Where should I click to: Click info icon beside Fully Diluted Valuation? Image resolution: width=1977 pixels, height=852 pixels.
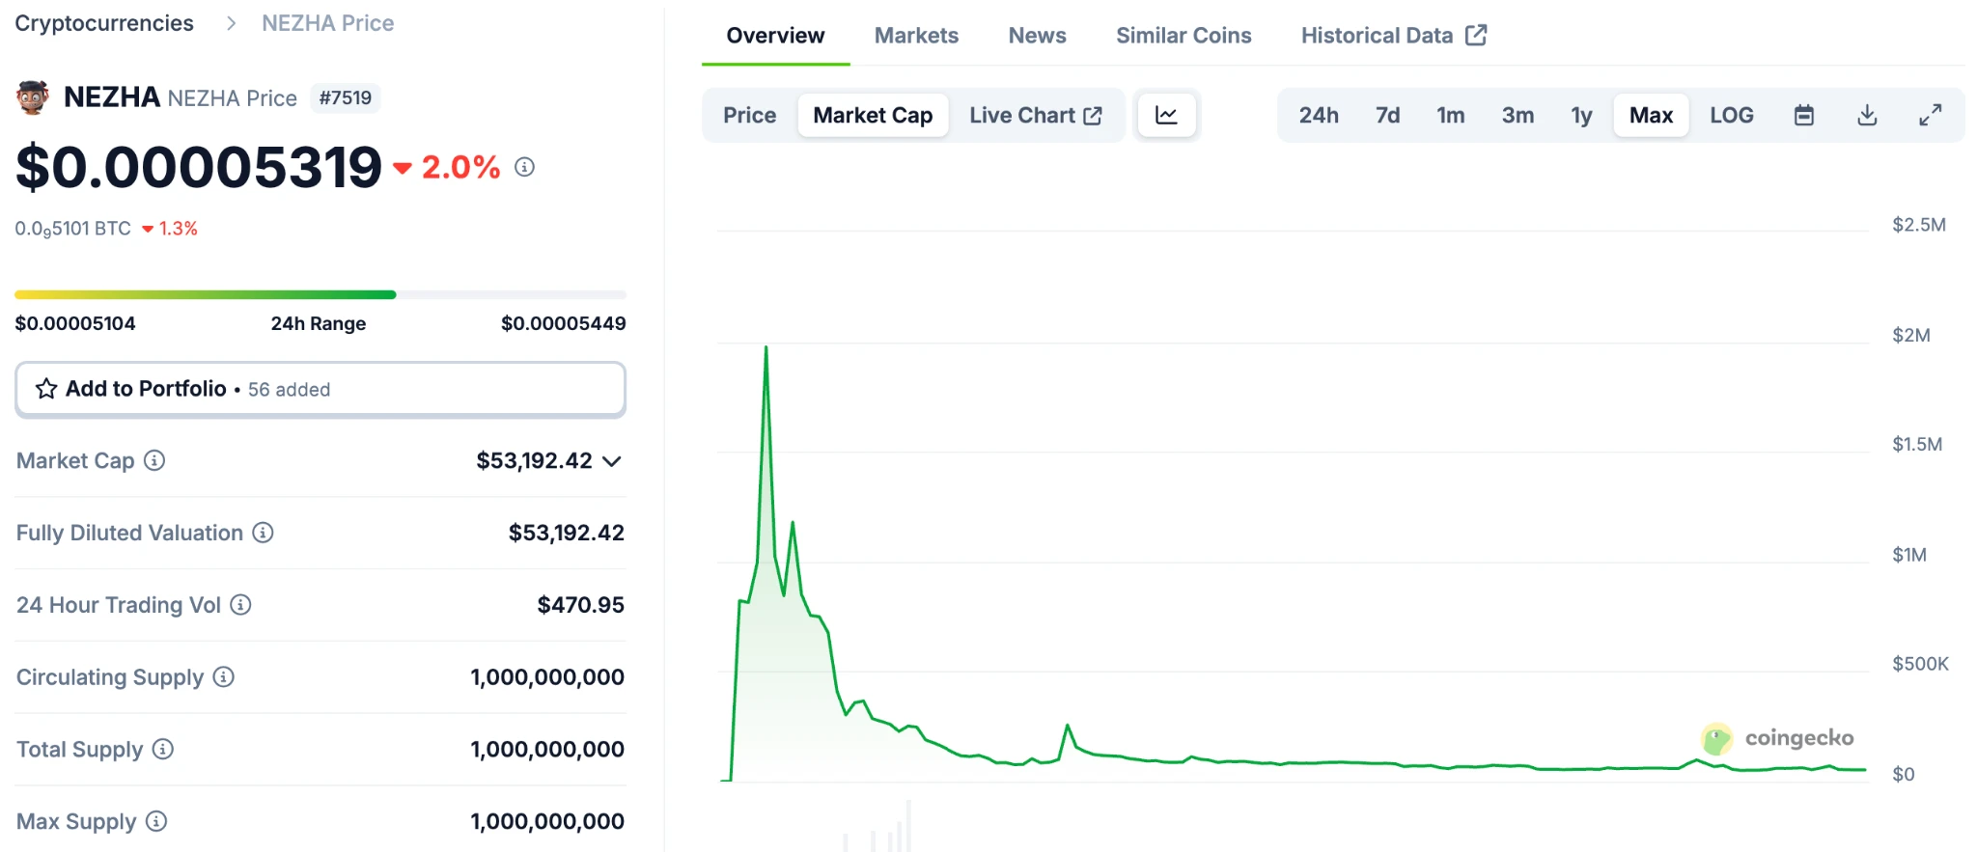(263, 533)
